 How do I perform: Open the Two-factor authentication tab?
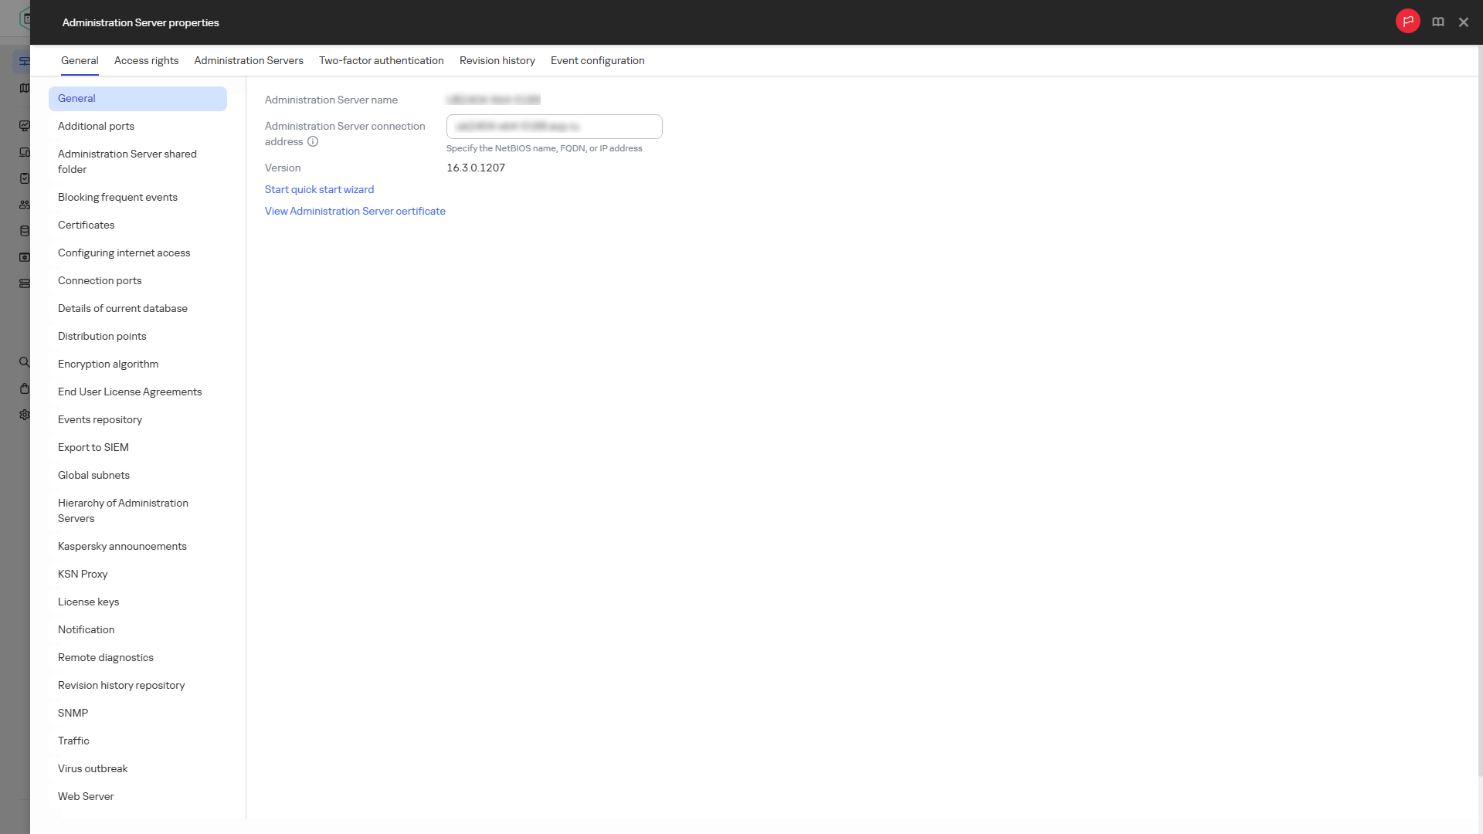382,61
